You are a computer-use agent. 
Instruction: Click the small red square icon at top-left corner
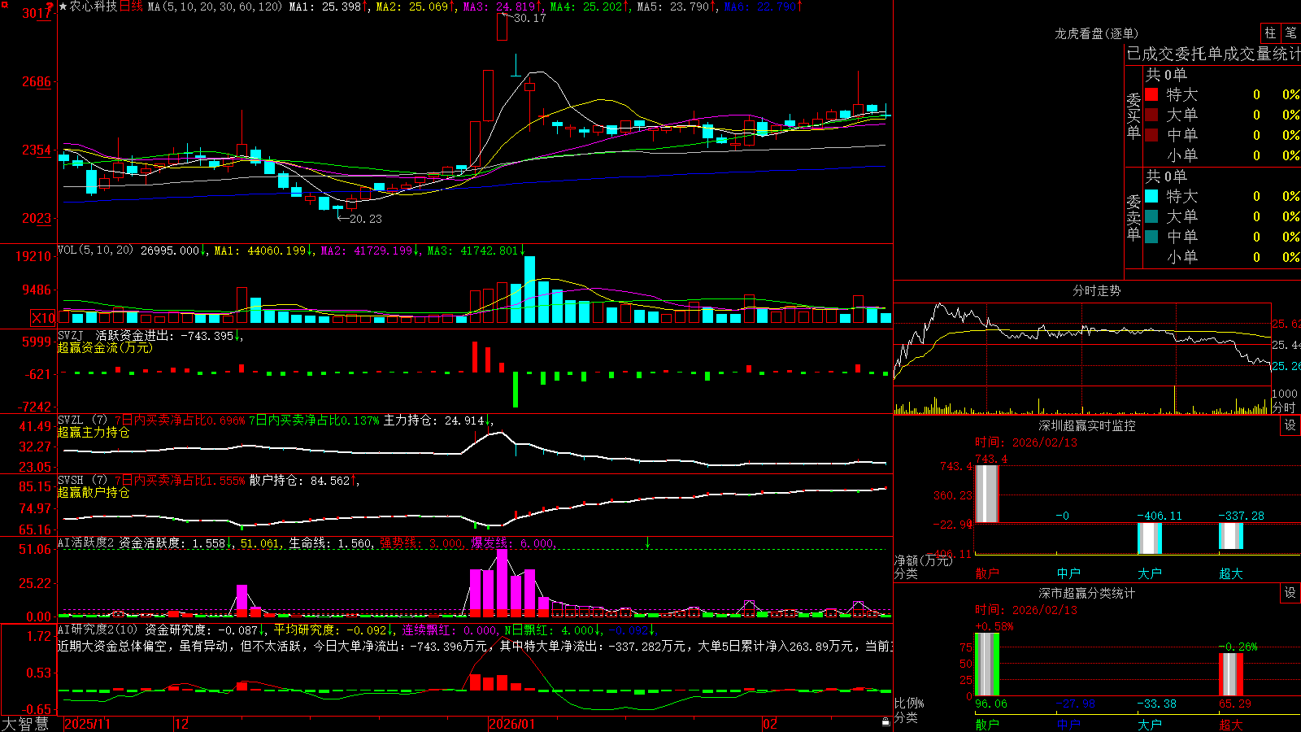[4, 4]
